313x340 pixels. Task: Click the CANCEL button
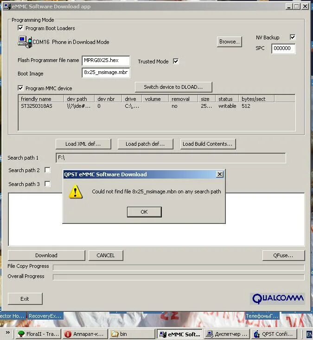point(106,255)
